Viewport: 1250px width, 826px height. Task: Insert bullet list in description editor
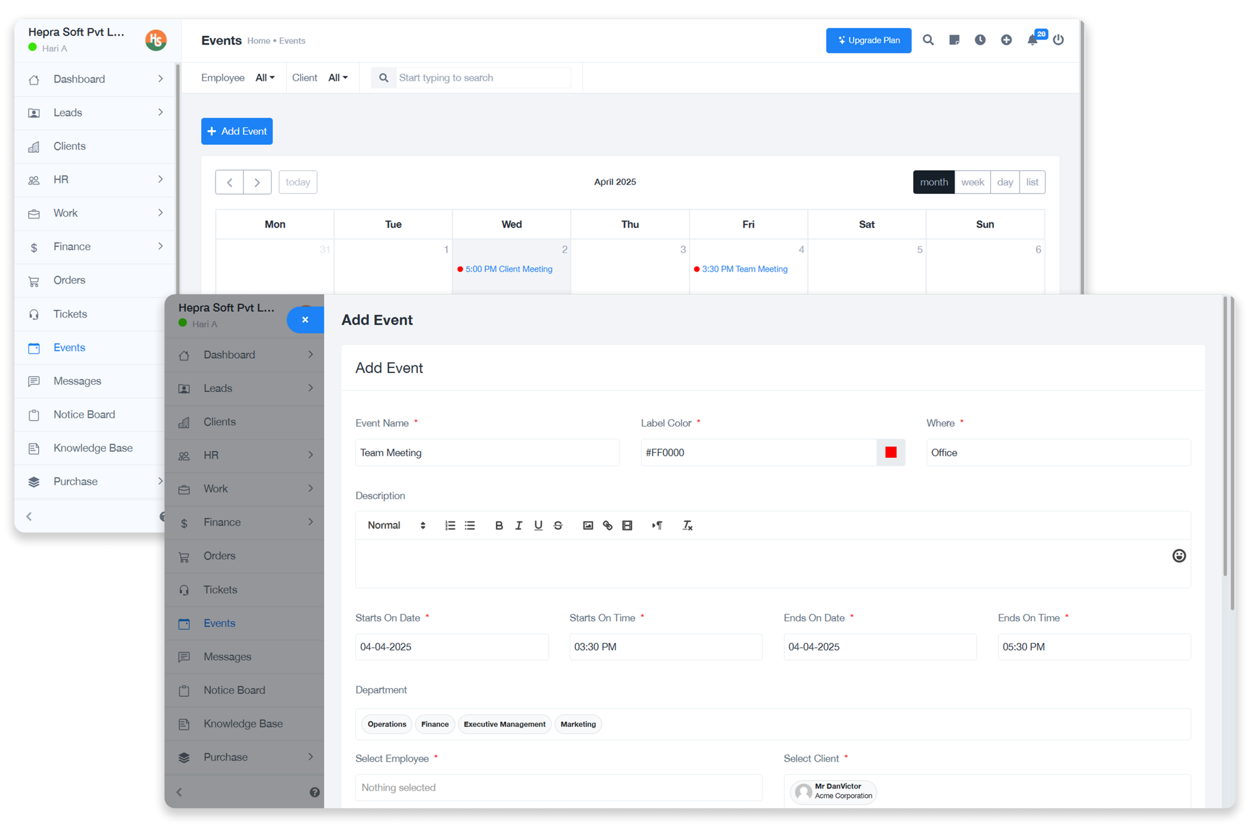(470, 525)
